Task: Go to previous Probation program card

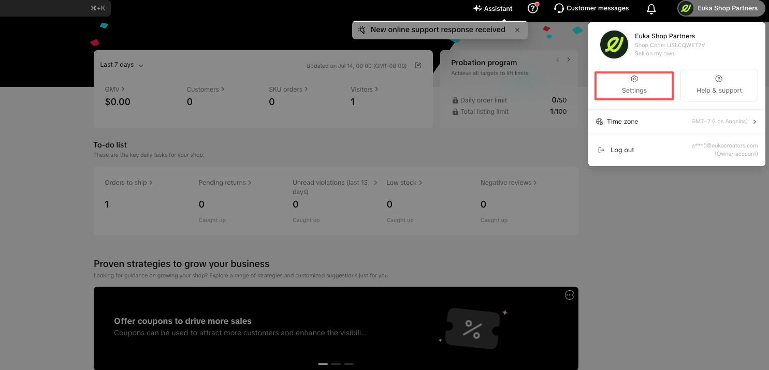Action: pos(558,60)
